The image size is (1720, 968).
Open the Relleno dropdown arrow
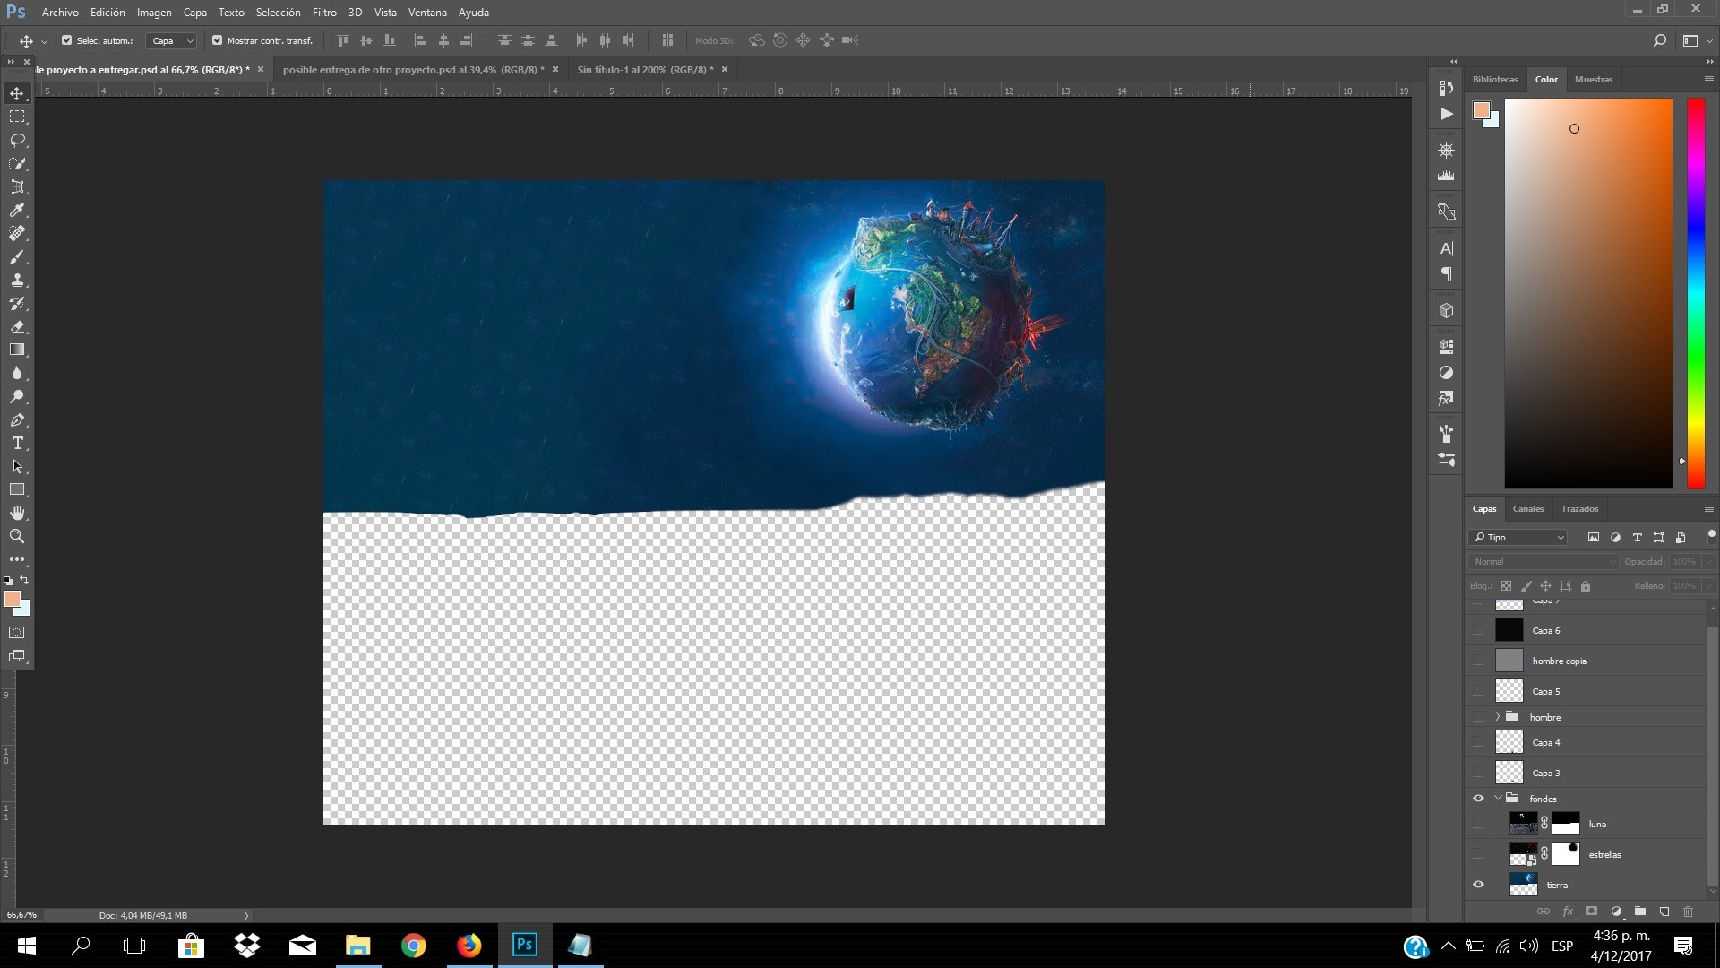coord(1708,585)
